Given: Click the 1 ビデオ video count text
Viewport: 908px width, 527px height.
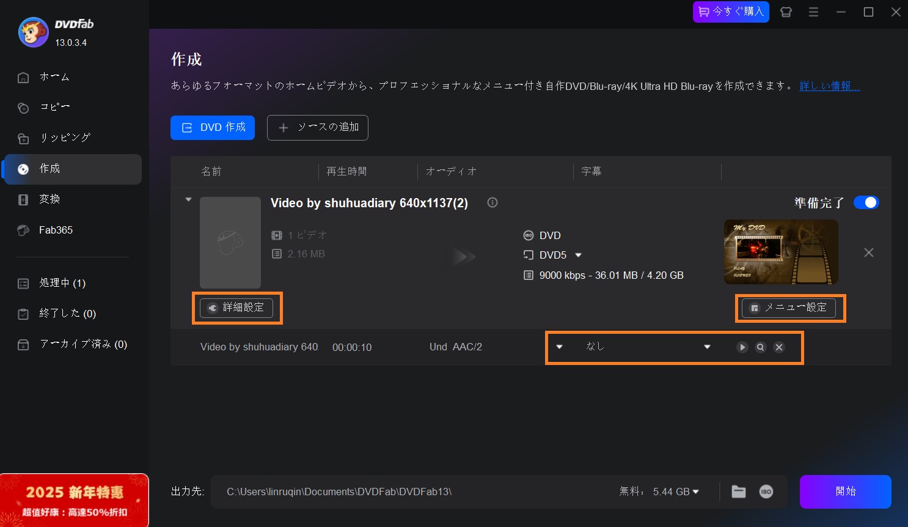Looking at the screenshot, I should (307, 235).
